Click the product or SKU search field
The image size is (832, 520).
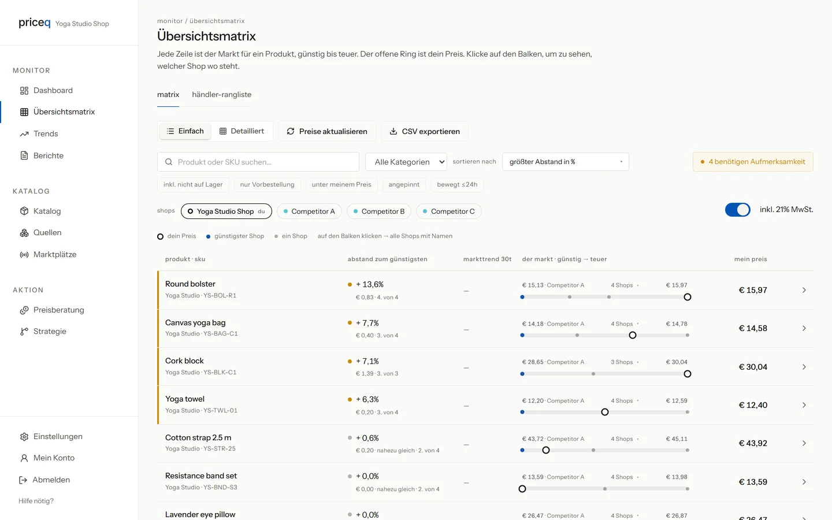[258, 162]
